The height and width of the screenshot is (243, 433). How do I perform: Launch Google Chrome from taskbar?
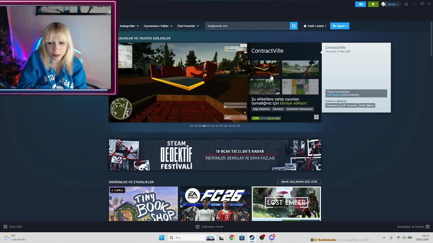[232, 238]
